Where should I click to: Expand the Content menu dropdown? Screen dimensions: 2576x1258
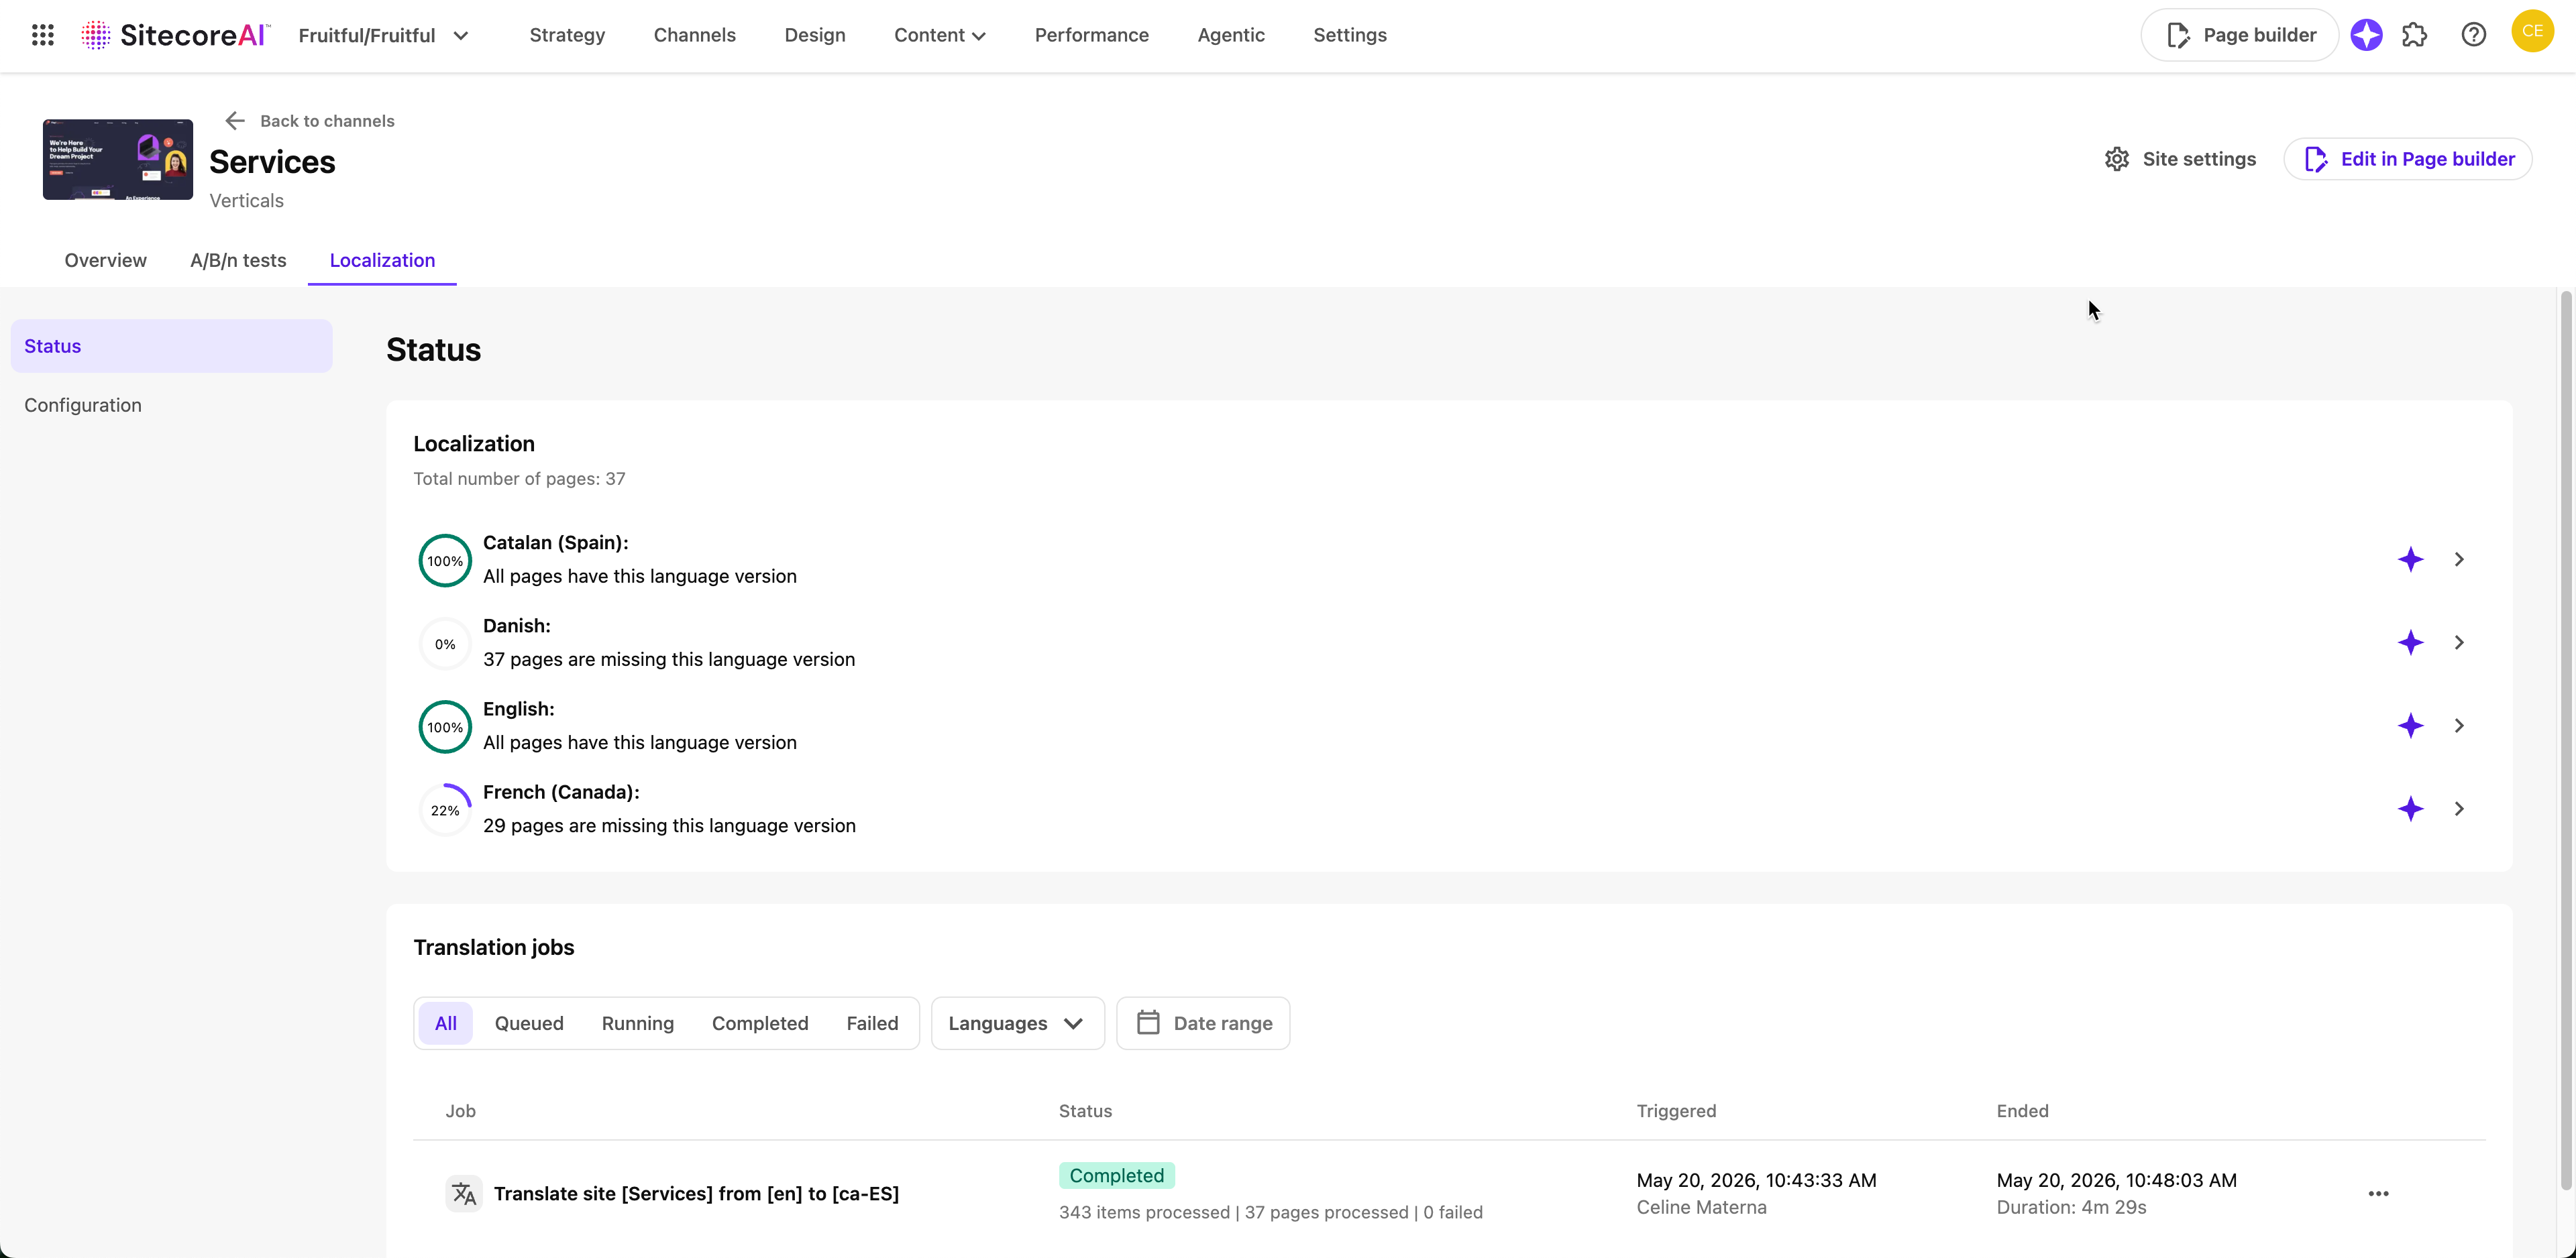coord(939,35)
